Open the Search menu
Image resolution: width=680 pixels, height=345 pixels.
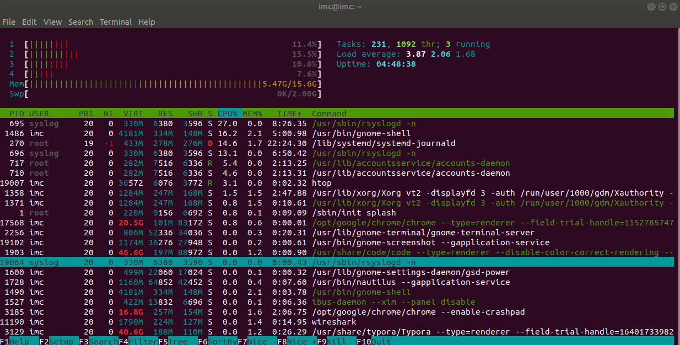80,22
